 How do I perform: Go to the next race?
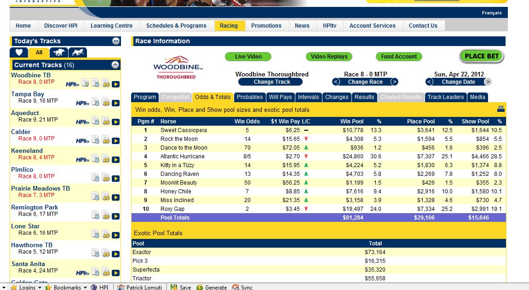point(394,81)
